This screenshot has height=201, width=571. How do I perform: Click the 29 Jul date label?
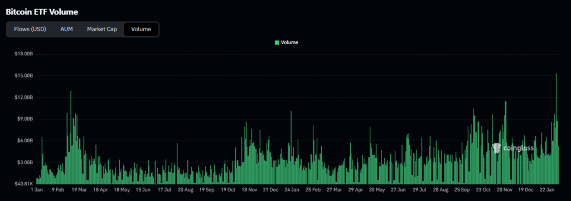coord(420,190)
